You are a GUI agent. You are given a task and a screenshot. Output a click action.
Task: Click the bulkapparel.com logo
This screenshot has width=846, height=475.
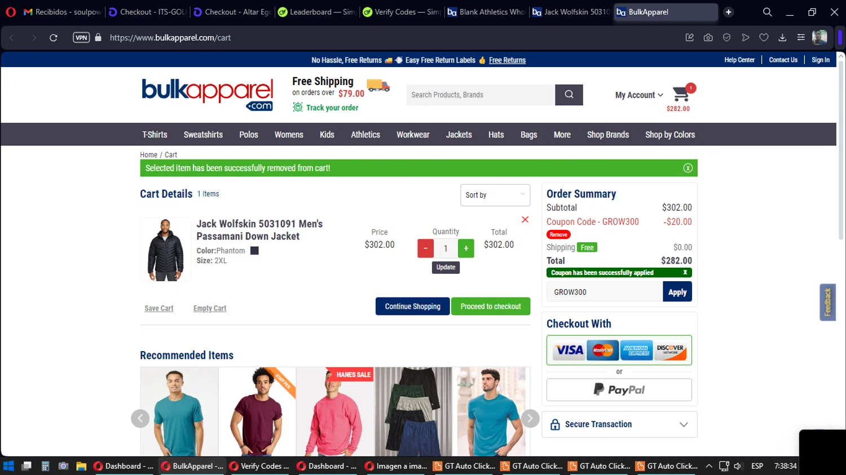[207, 94]
